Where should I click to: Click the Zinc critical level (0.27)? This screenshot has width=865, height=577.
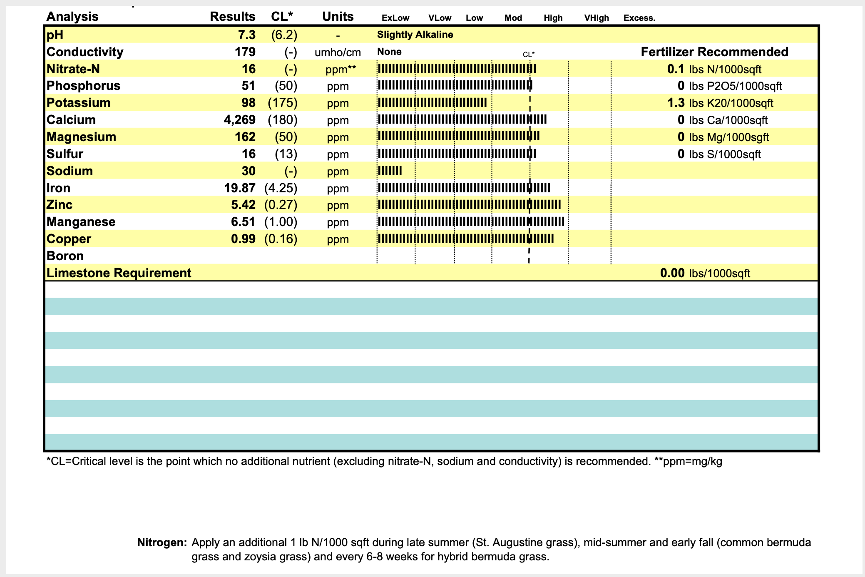coord(281,205)
